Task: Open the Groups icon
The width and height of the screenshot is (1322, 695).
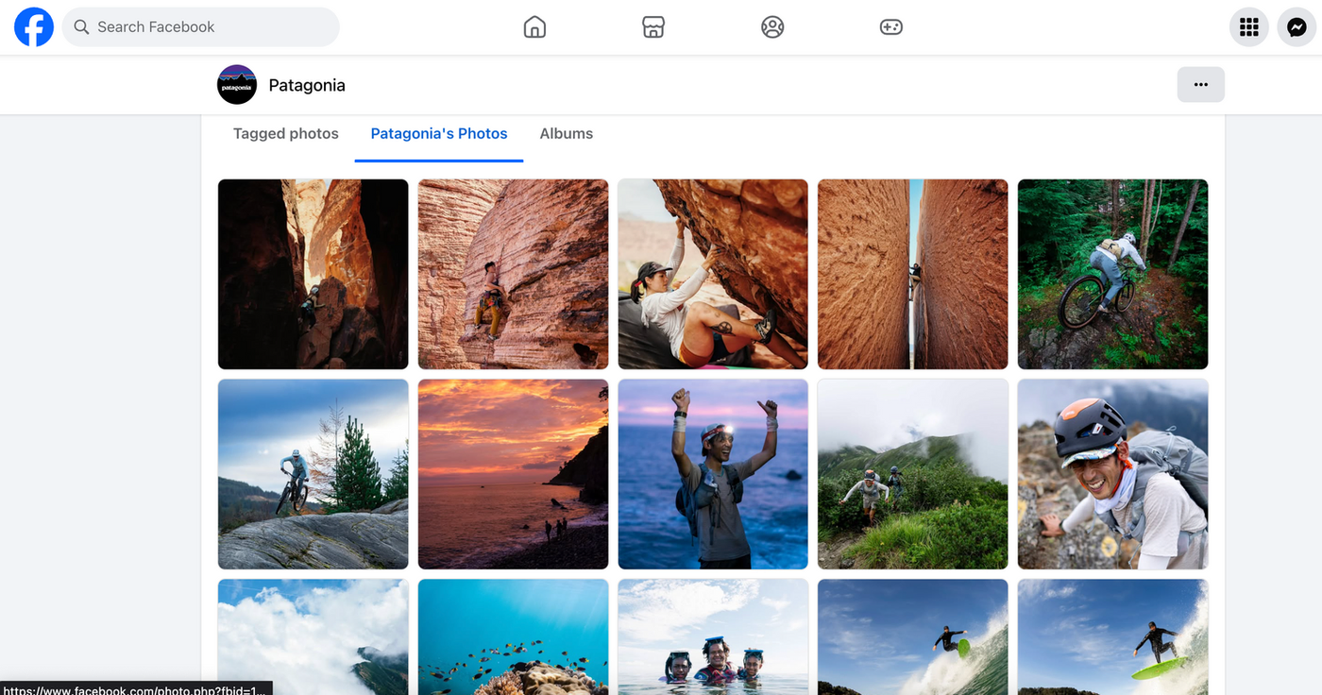Action: coord(772,27)
